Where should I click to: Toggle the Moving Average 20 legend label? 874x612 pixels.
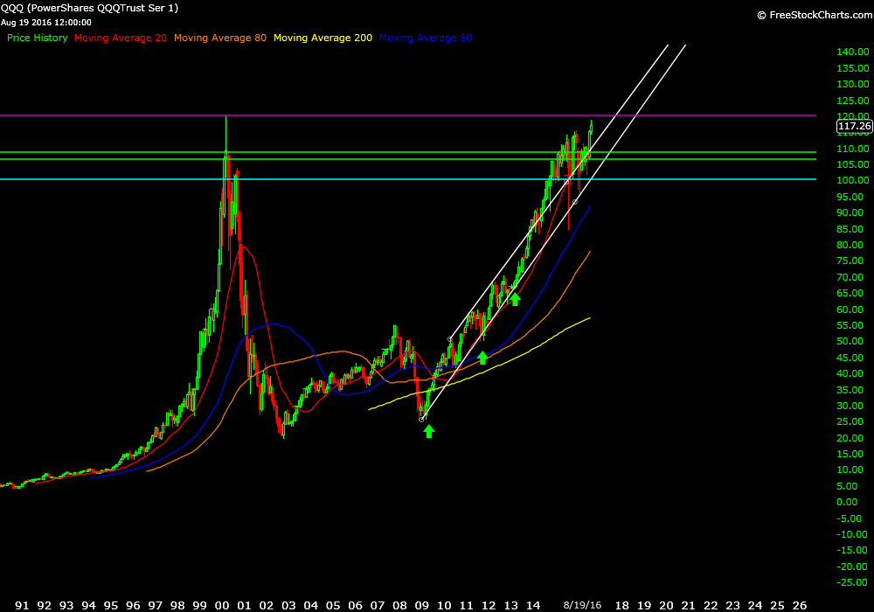tap(121, 38)
